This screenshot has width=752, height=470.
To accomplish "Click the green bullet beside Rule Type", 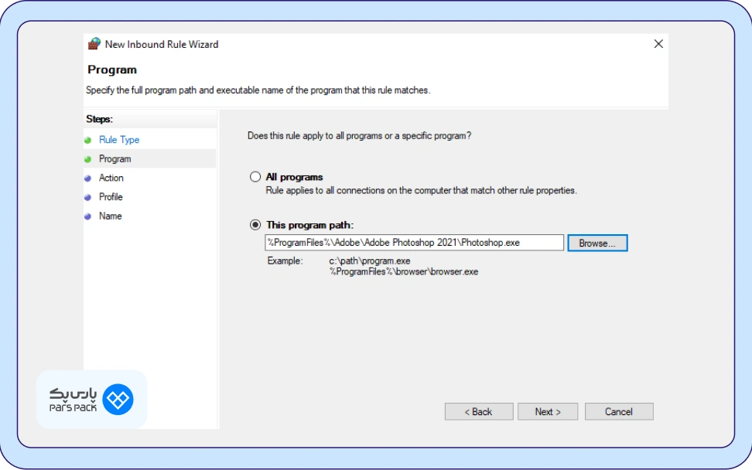I will [88, 140].
